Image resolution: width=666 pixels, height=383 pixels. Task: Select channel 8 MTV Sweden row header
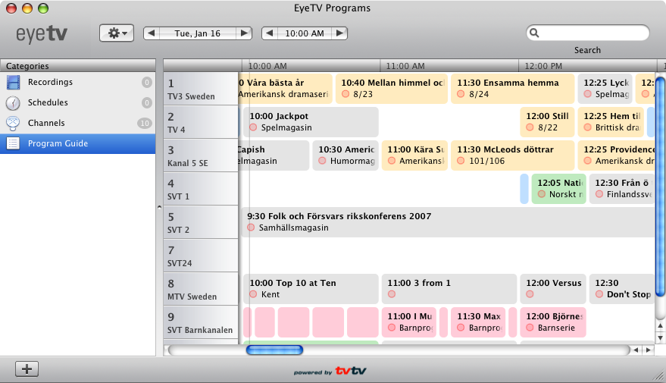[200, 289]
